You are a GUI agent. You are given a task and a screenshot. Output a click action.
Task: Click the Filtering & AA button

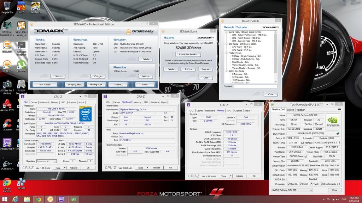click(97, 85)
